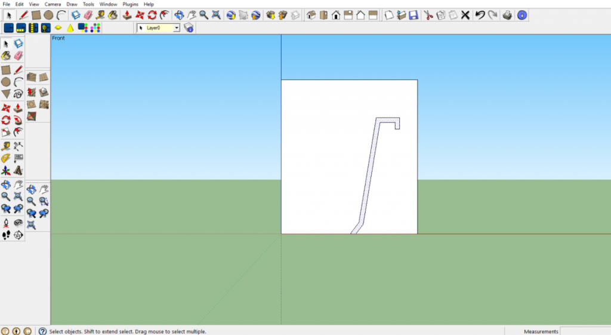Image resolution: width=611 pixels, height=335 pixels.
Task: Select the Protractor tool
Action: coord(6,158)
